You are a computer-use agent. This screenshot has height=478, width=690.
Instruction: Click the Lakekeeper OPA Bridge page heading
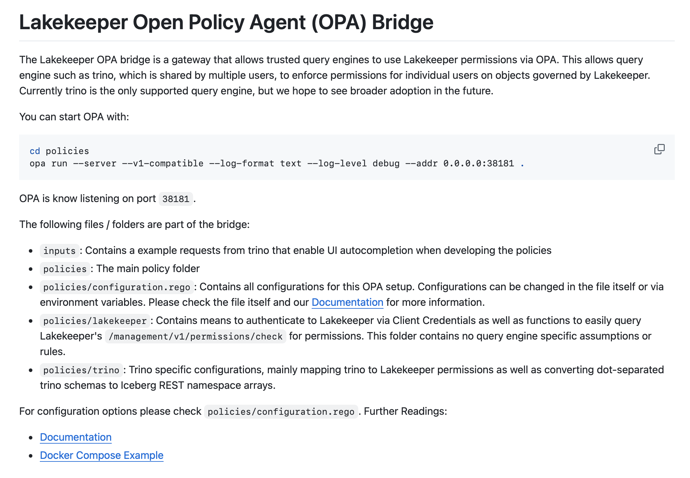(226, 22)
